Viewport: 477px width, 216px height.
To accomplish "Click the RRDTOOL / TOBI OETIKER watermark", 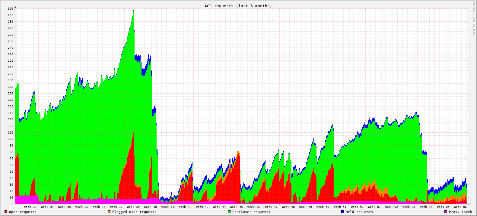I will click(x=474, y=18).
